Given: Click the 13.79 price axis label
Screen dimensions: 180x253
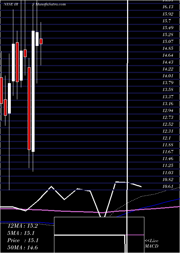Looking at the screenshot, I should [x=168, y=83].
